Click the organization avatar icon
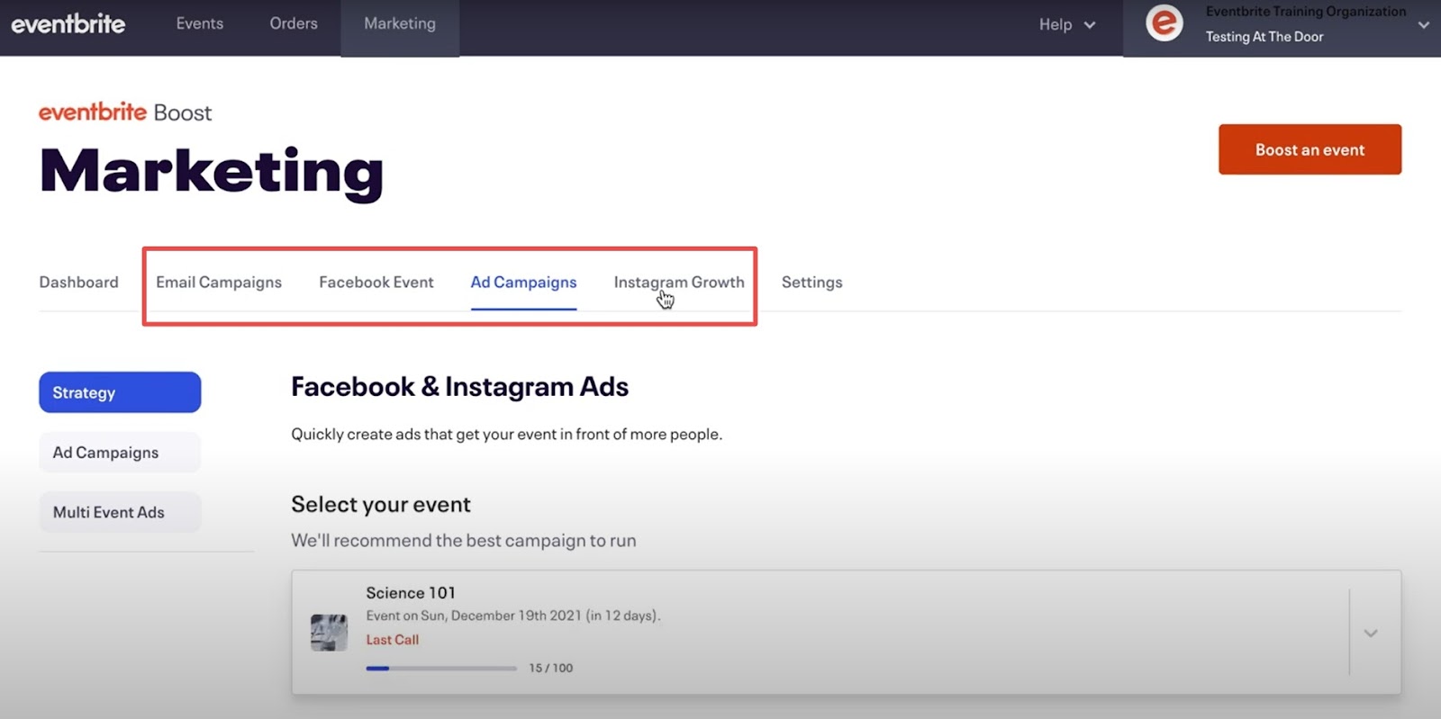Image resolution: width=1441 pixels, height=719 pixels. point(1164,22)
